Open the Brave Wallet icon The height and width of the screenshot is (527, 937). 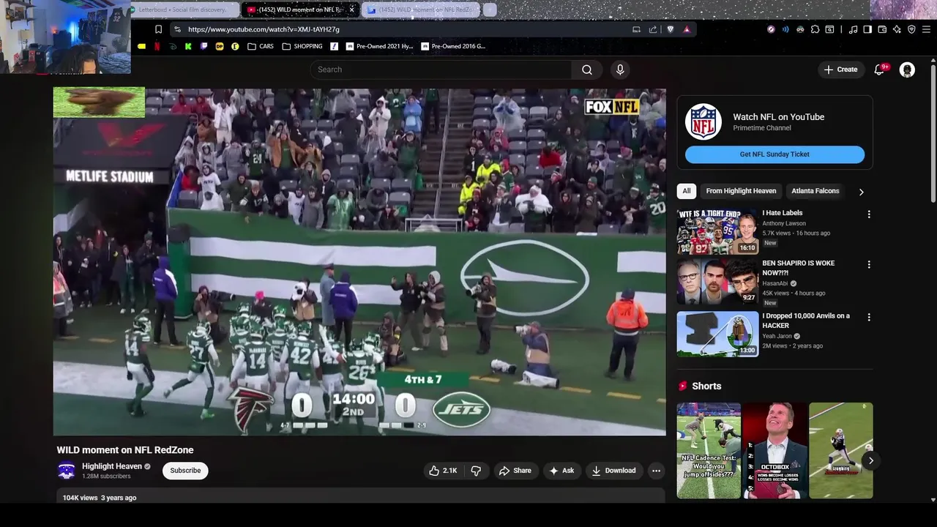tap(882, 29)
